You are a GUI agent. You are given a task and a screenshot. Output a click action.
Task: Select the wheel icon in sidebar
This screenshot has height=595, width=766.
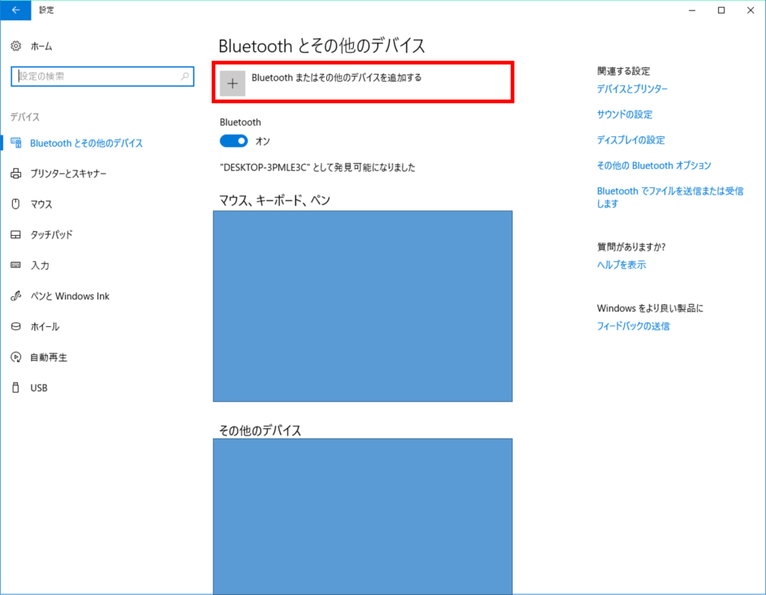(16, 326)
